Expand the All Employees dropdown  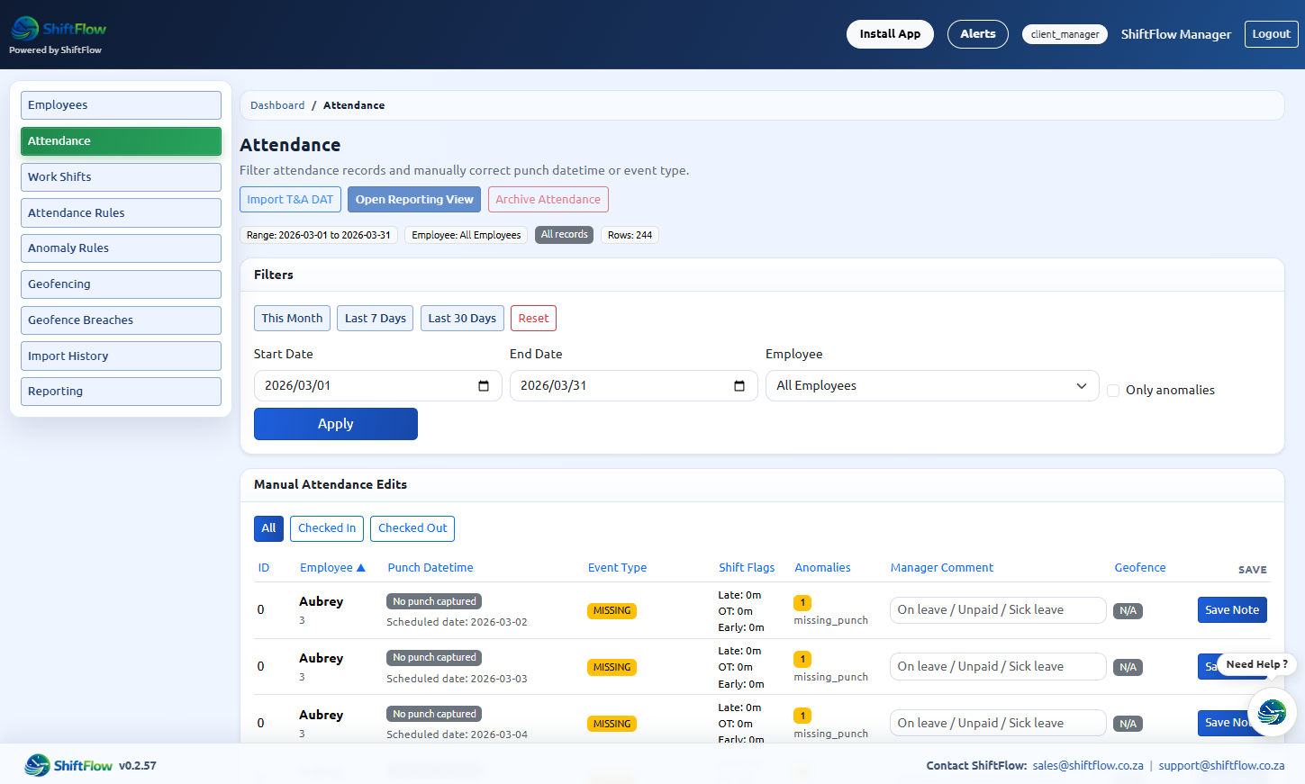[x=932, y=386]
